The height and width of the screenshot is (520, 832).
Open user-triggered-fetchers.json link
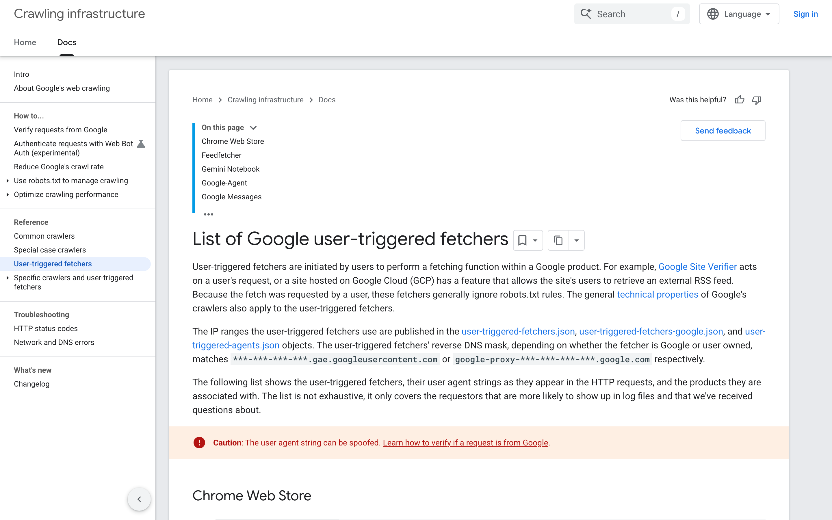(x=518, y=331)
